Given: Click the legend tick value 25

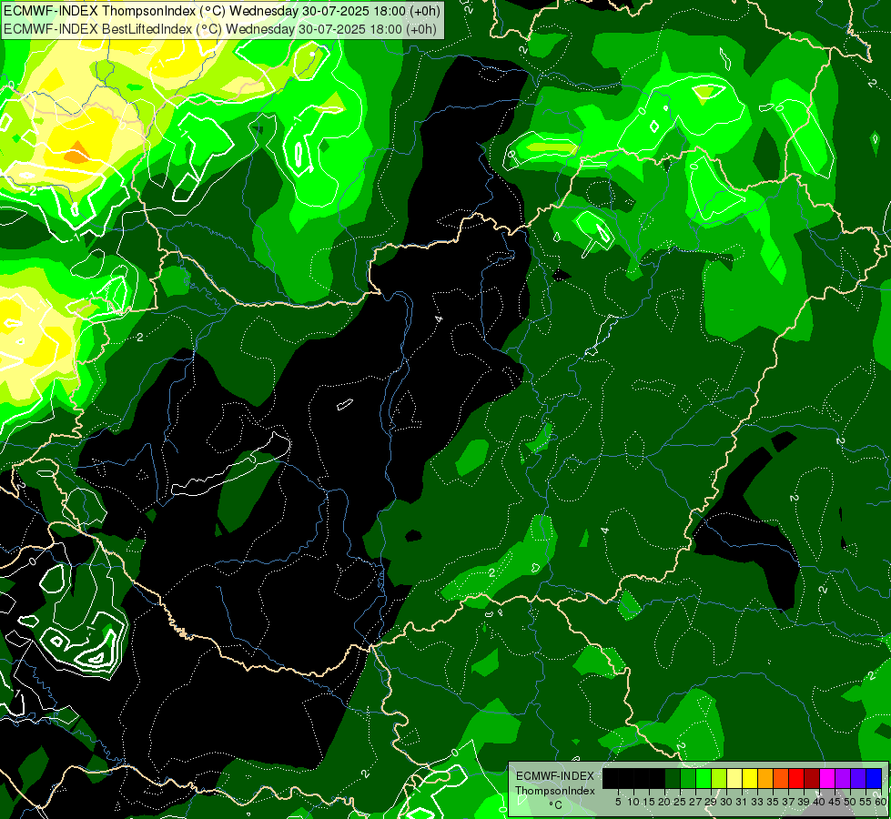Looking at the screenshot, I should pyautogui.click(x=680, y=802).
